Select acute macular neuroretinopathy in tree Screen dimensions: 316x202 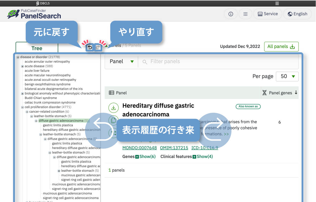pyautogui.click(x=48, y=75)
